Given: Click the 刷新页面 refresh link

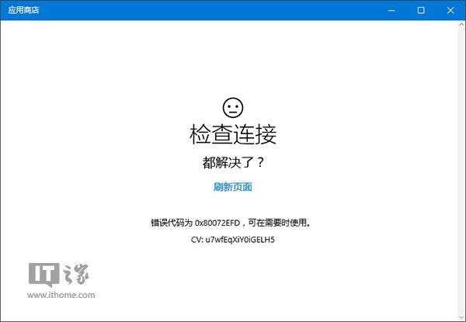Looking at the screenshot, I should click(x=232, y=187).
